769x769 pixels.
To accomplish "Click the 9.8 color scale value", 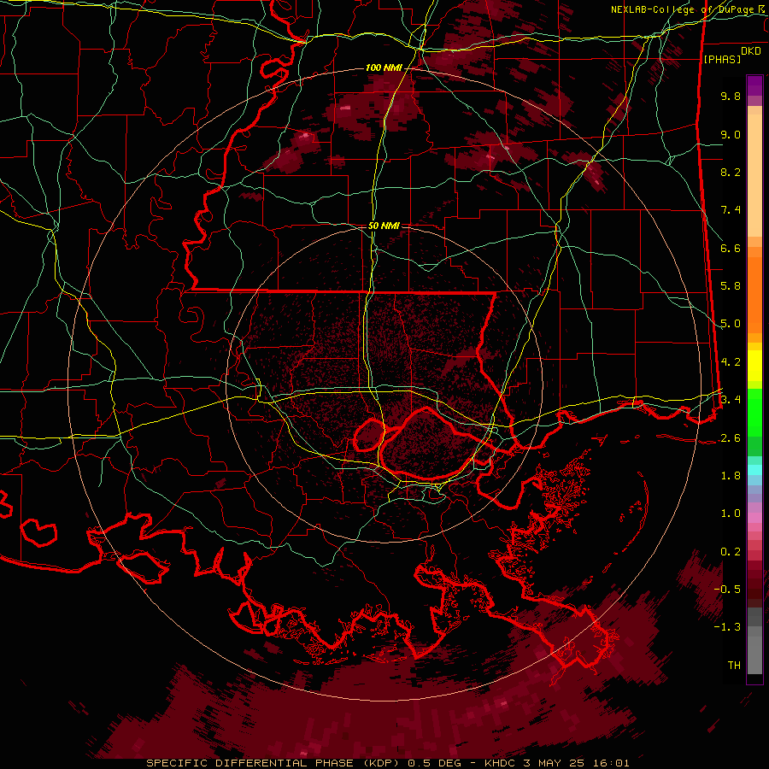I will (x=731, y=96).
